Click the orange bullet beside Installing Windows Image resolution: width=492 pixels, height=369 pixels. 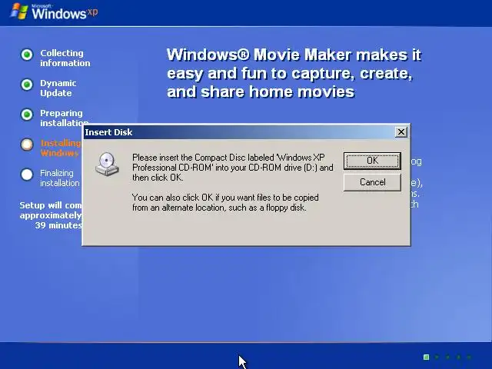[x=27, y=145]
